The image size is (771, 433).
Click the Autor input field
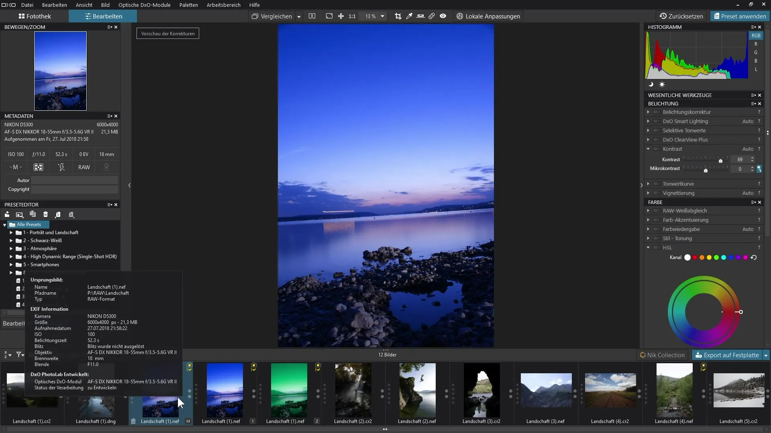click(75, 180)
